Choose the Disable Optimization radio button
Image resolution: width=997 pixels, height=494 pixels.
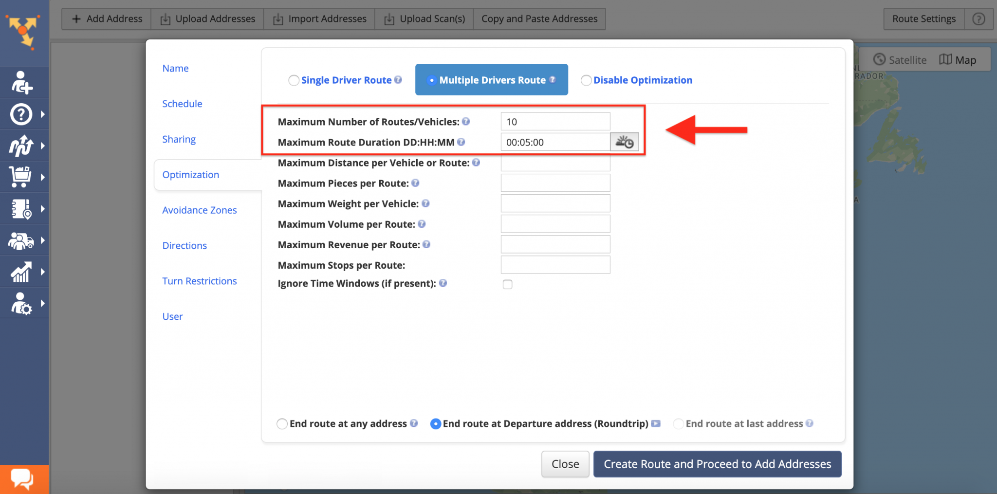[x=586, y=80]
